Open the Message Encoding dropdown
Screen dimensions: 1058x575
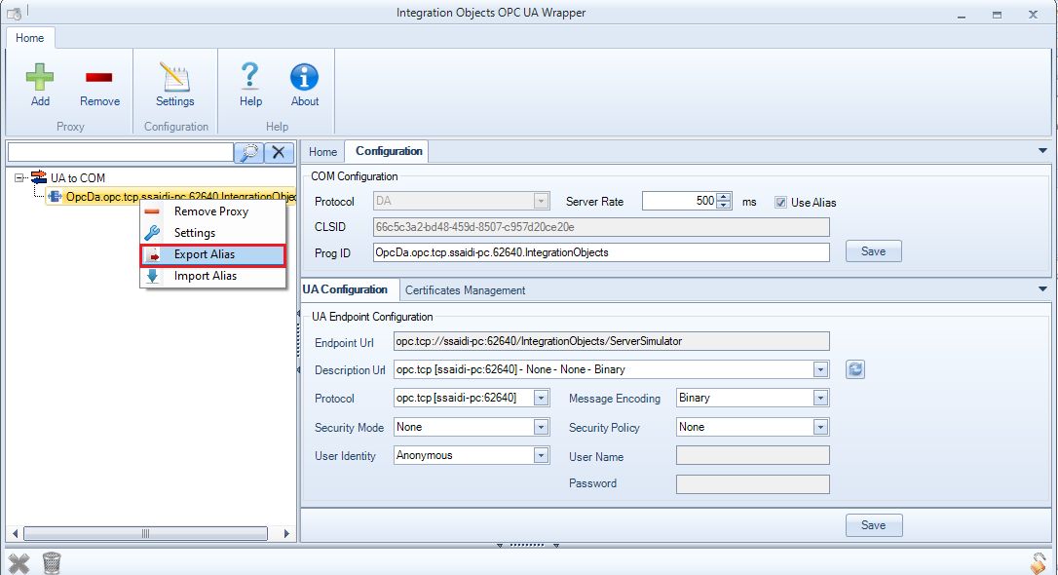coord(820,398)
